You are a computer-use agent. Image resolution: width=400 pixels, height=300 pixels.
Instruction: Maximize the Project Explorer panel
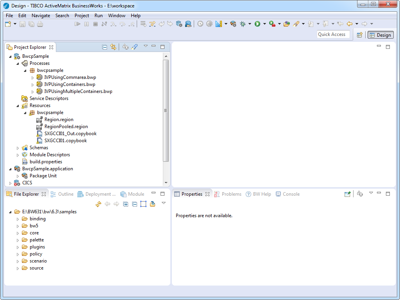click(162, 47)
